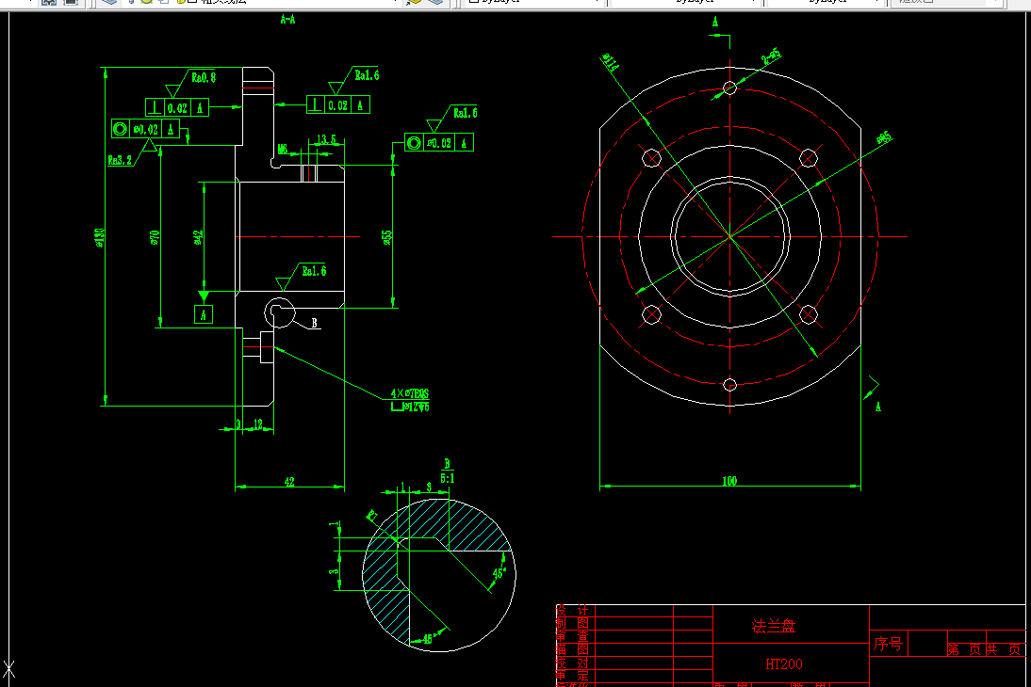This screenshot has height=687, width=1031.
Task: Click the 第 页 page number cell
Action: (967, 649)
